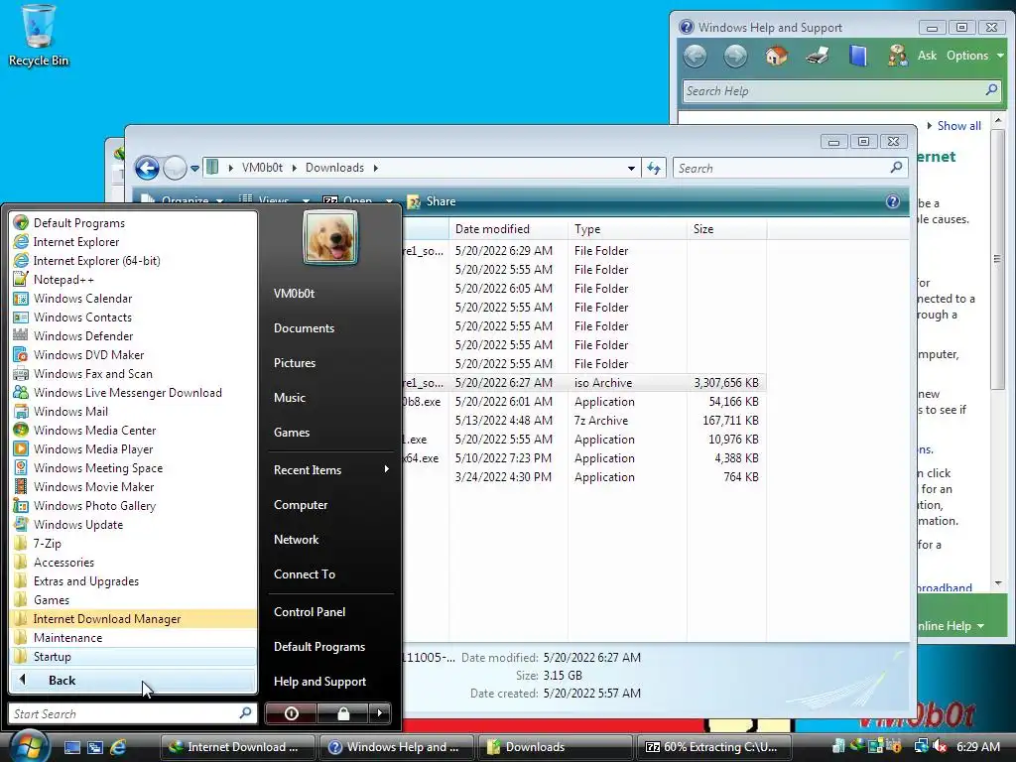Launch Windows Photo Gallery
The width and height of the screenshot is (1016, 762).
pyautogui.click(x=94, y=505)
